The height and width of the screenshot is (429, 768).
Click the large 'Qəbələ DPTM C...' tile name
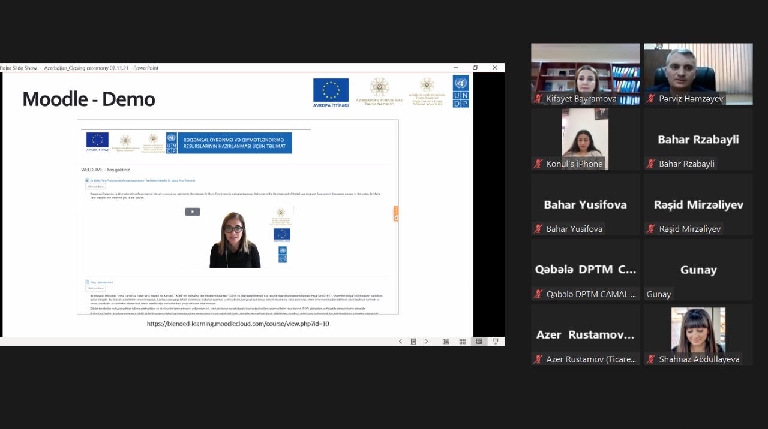coord(586,270)
